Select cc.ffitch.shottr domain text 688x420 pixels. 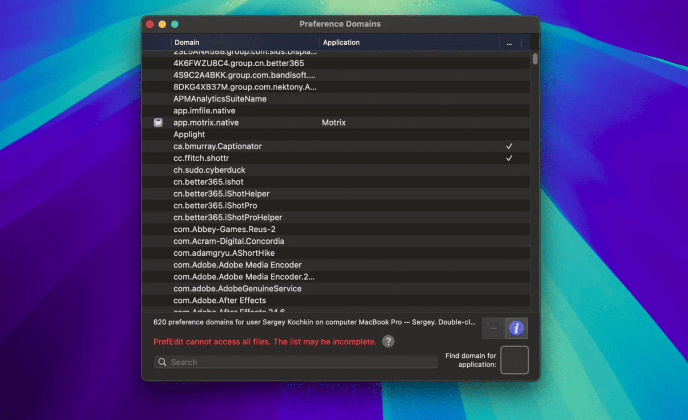pos(201,158)
